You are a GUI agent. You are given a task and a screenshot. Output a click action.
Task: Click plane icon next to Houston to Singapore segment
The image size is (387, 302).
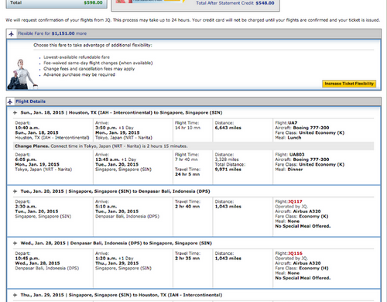point(15,112)
